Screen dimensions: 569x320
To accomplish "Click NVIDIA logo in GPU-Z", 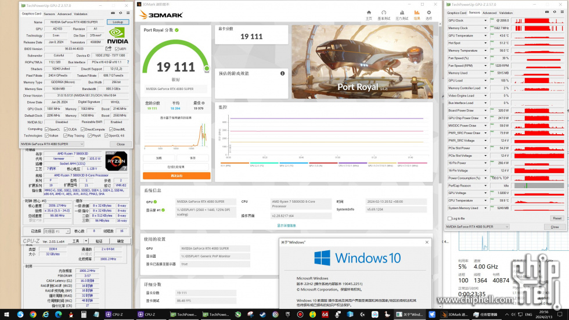I will 117,35.
